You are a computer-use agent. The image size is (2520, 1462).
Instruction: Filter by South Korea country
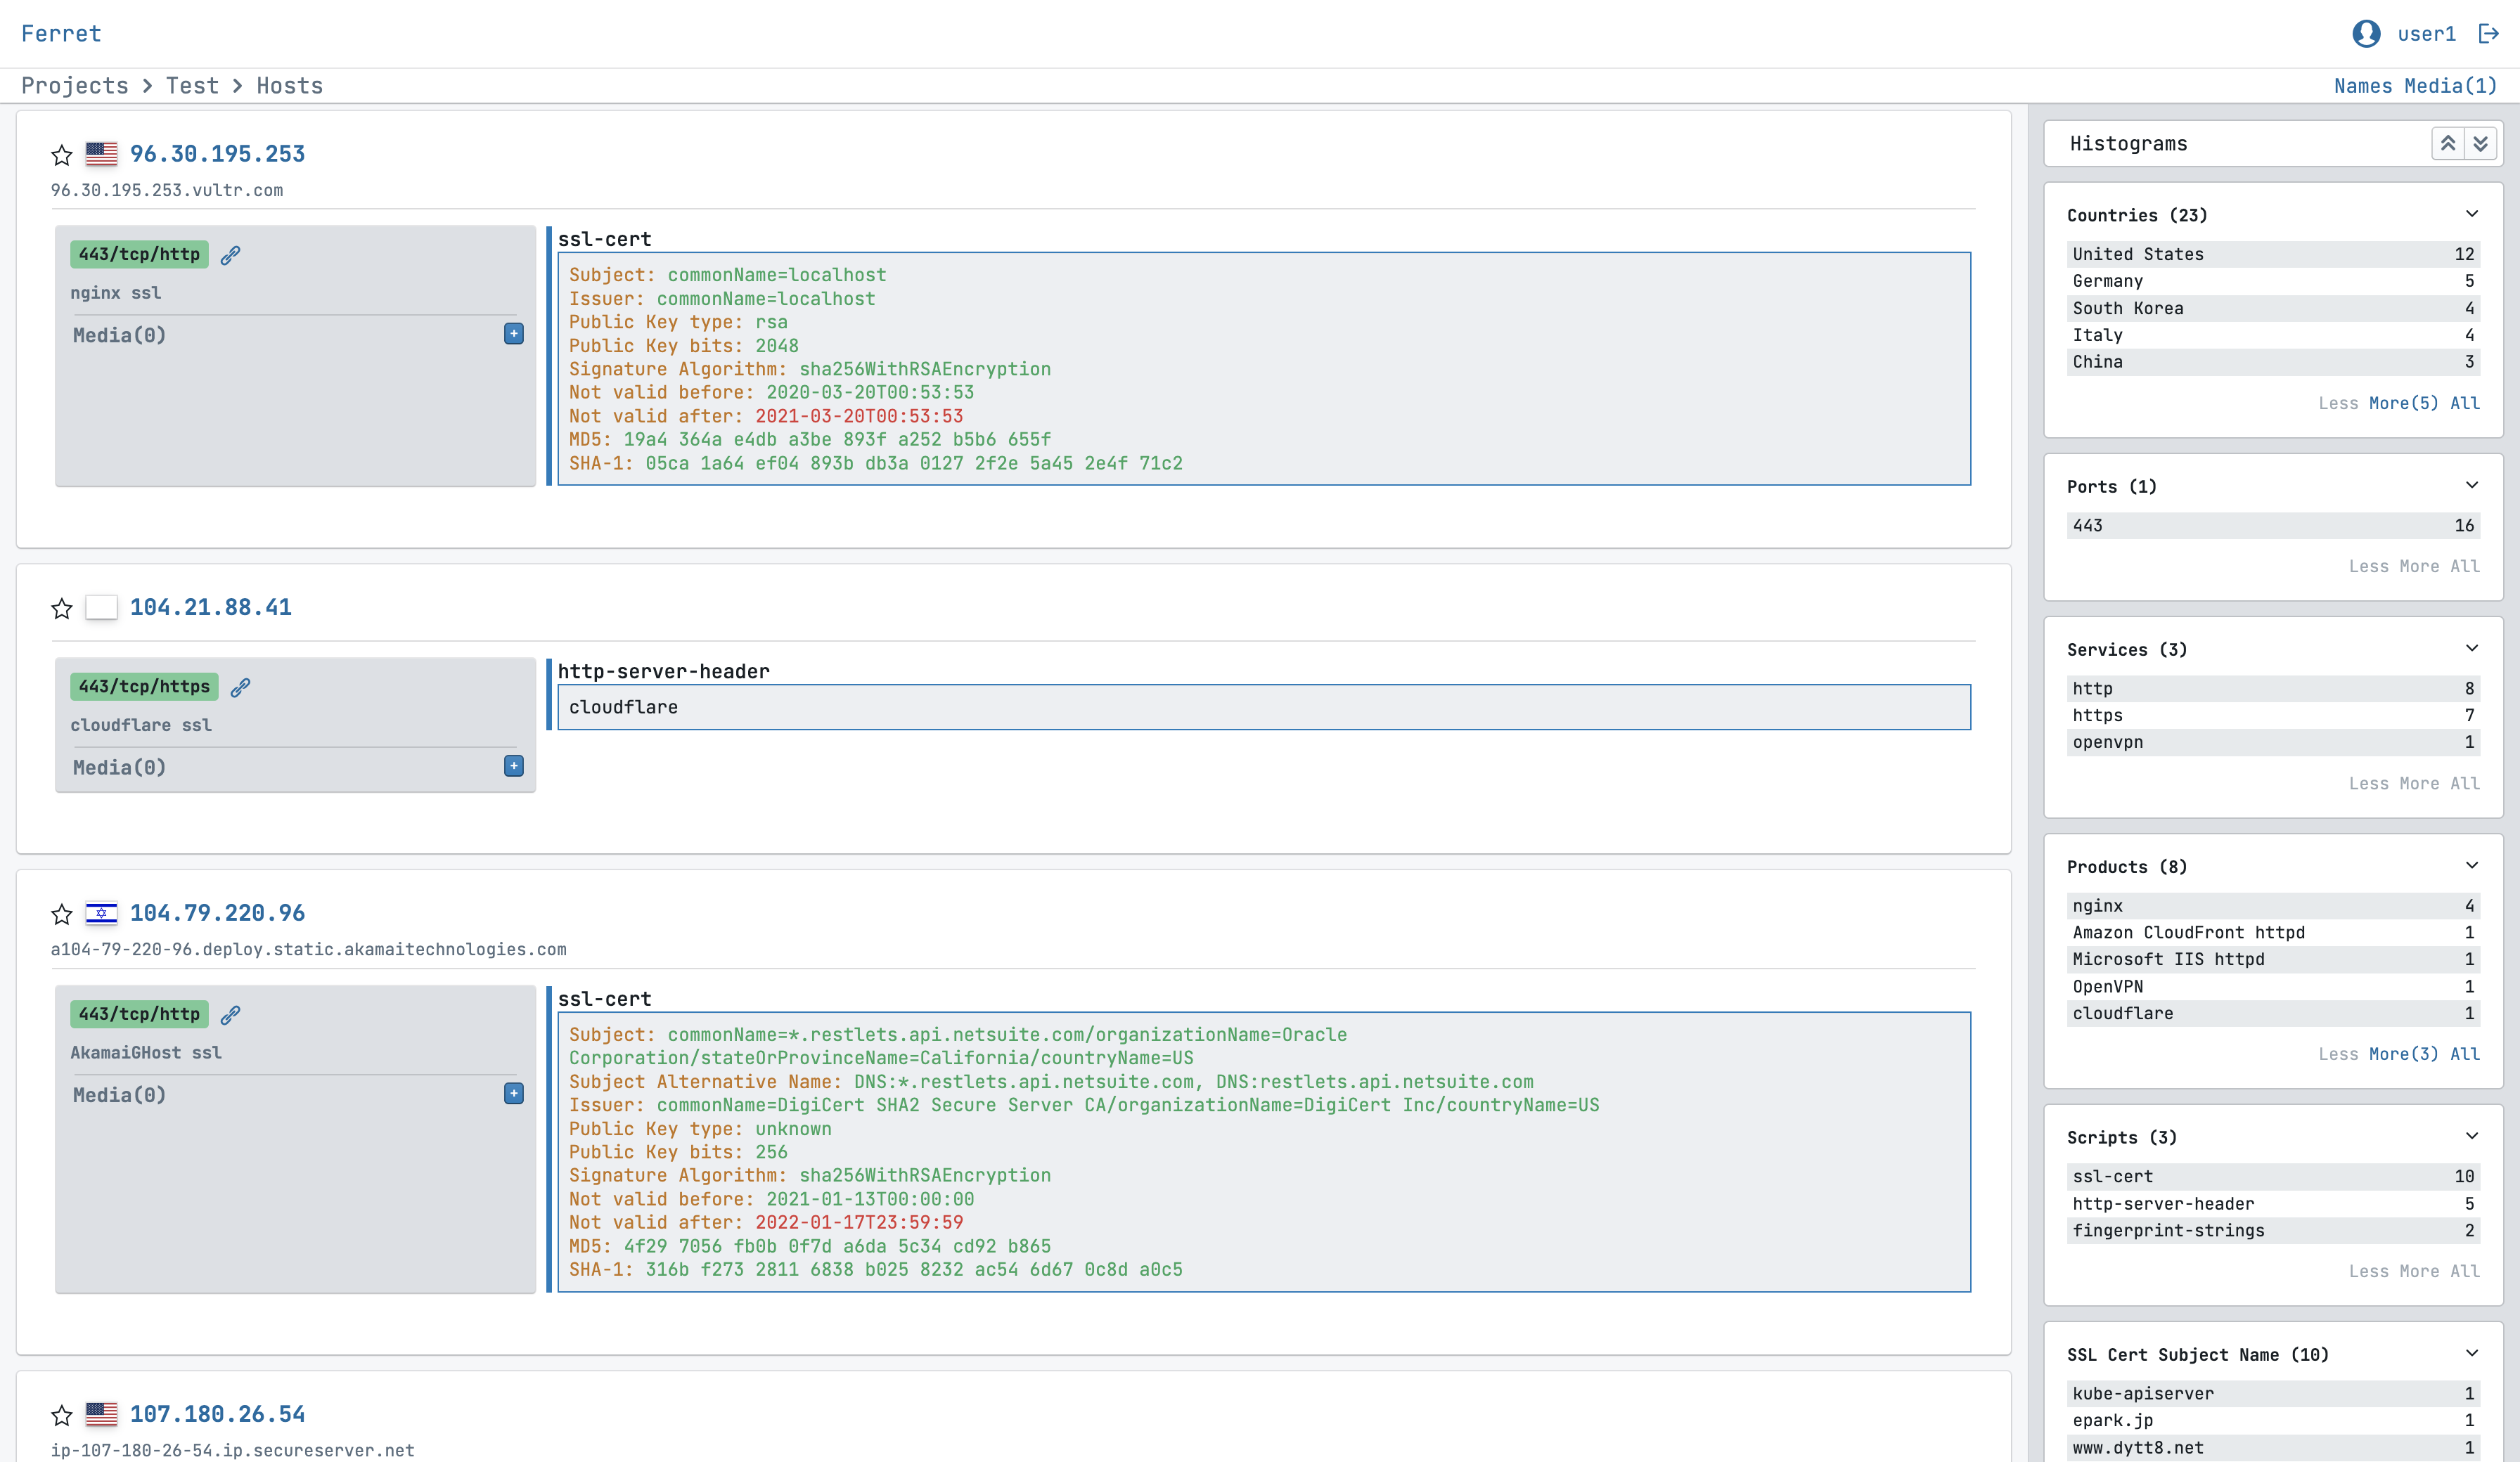tap(2273, 308)
